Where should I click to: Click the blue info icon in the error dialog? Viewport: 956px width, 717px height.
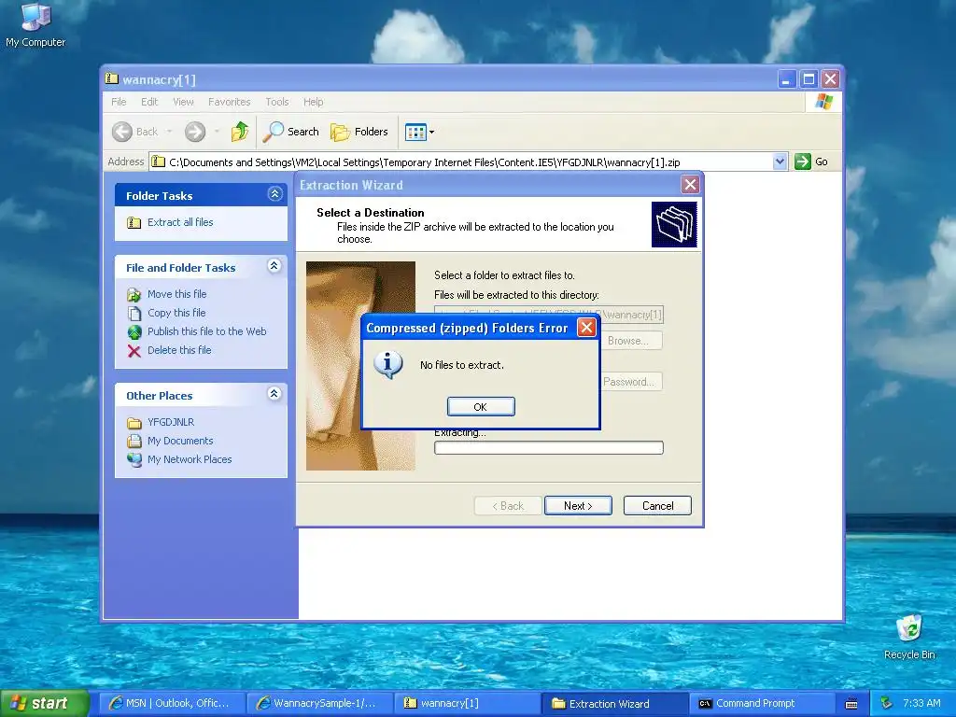[x=387, y=365]
